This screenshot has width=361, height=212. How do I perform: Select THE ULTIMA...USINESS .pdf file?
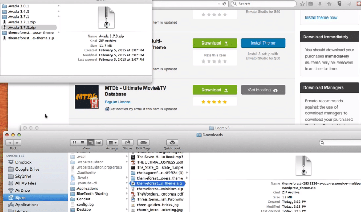160,162
